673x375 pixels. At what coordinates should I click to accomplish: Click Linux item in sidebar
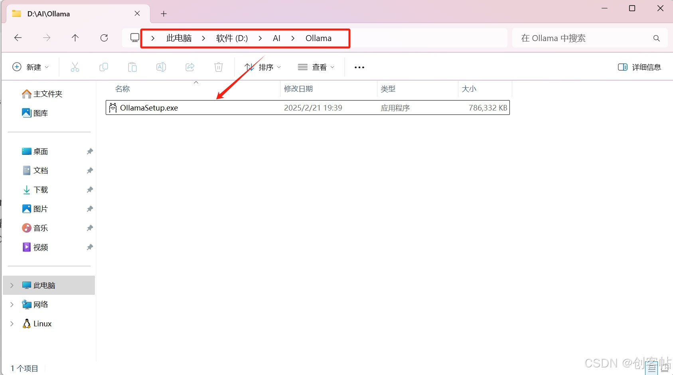pos(37,324)
